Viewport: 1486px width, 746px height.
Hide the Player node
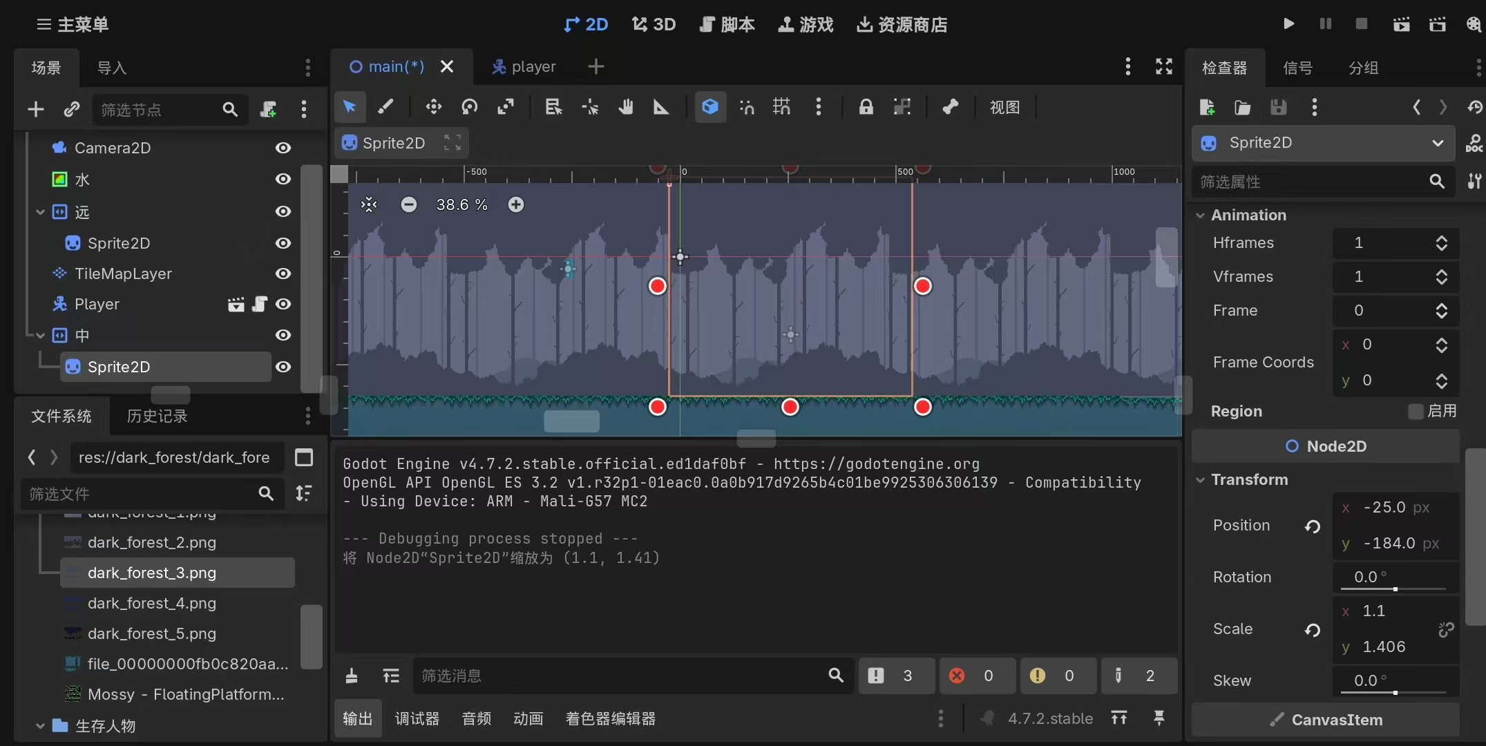click(283, 304)
